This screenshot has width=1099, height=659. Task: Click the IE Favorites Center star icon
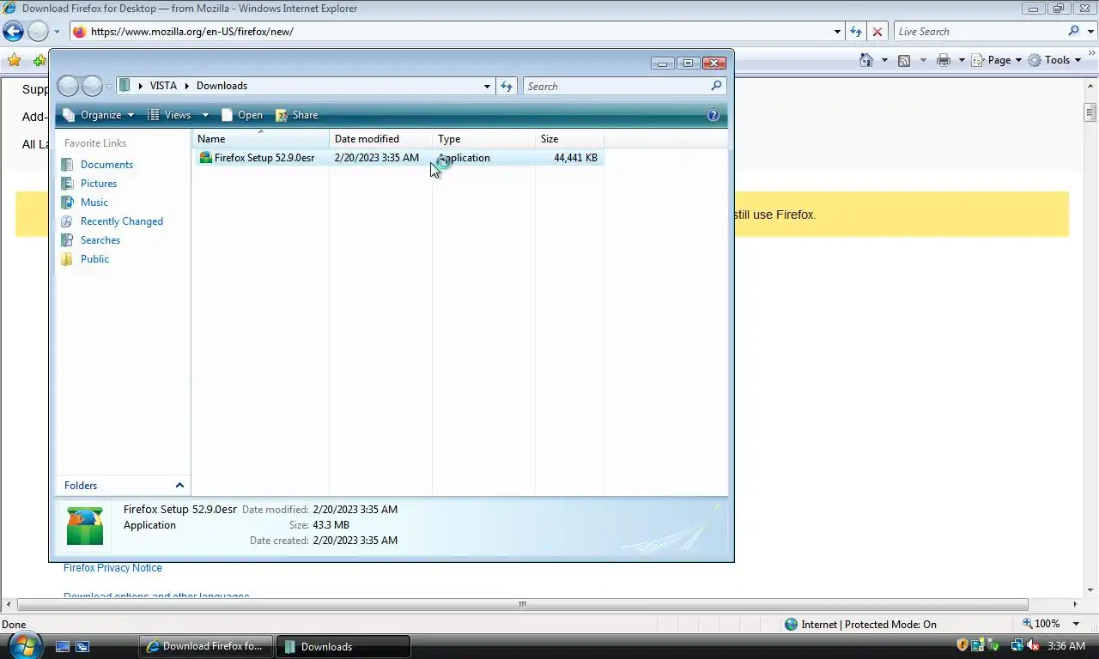click(x=14, y=60)
